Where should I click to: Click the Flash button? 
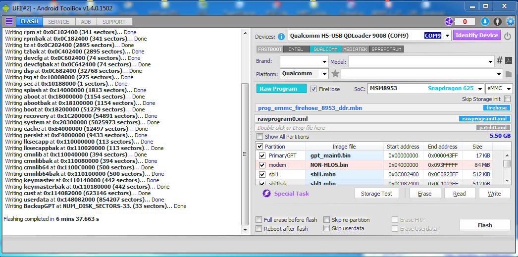485,225
